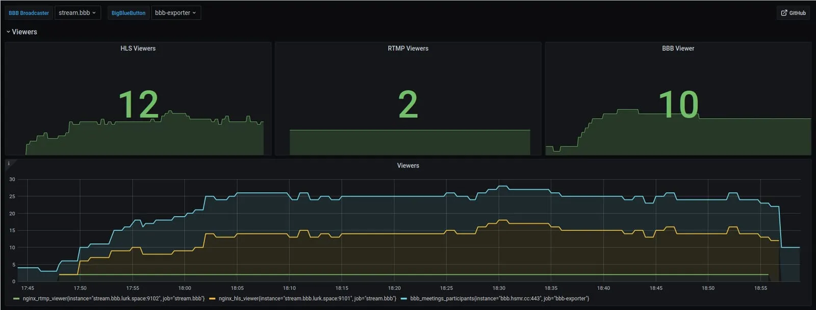The width and height of the screenshot is (816, 310).
Task: Toggle nginx_hls_viewer series in legend
Action: click(x=307, y=298)
